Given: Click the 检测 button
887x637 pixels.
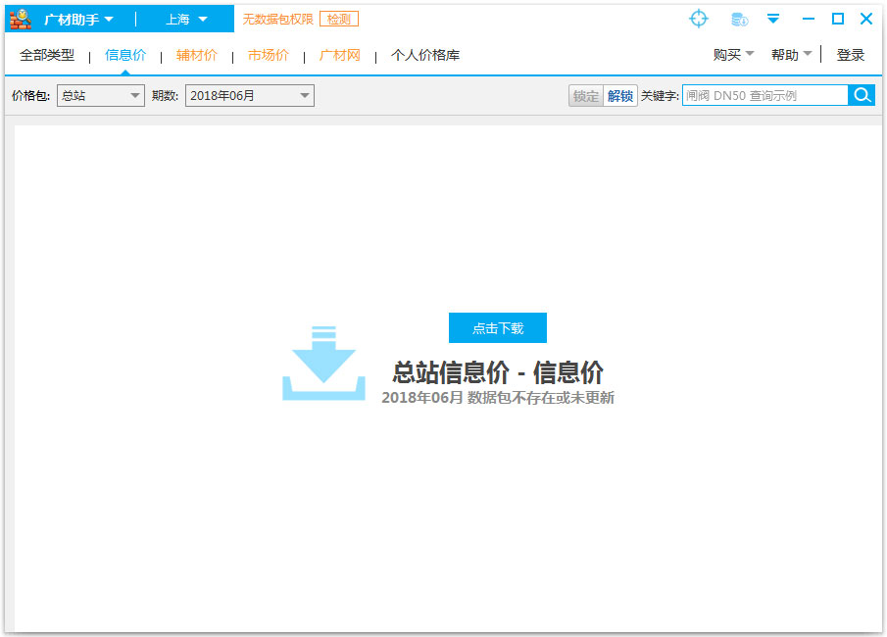Looking at the screenshot, I should coord(338,19).
